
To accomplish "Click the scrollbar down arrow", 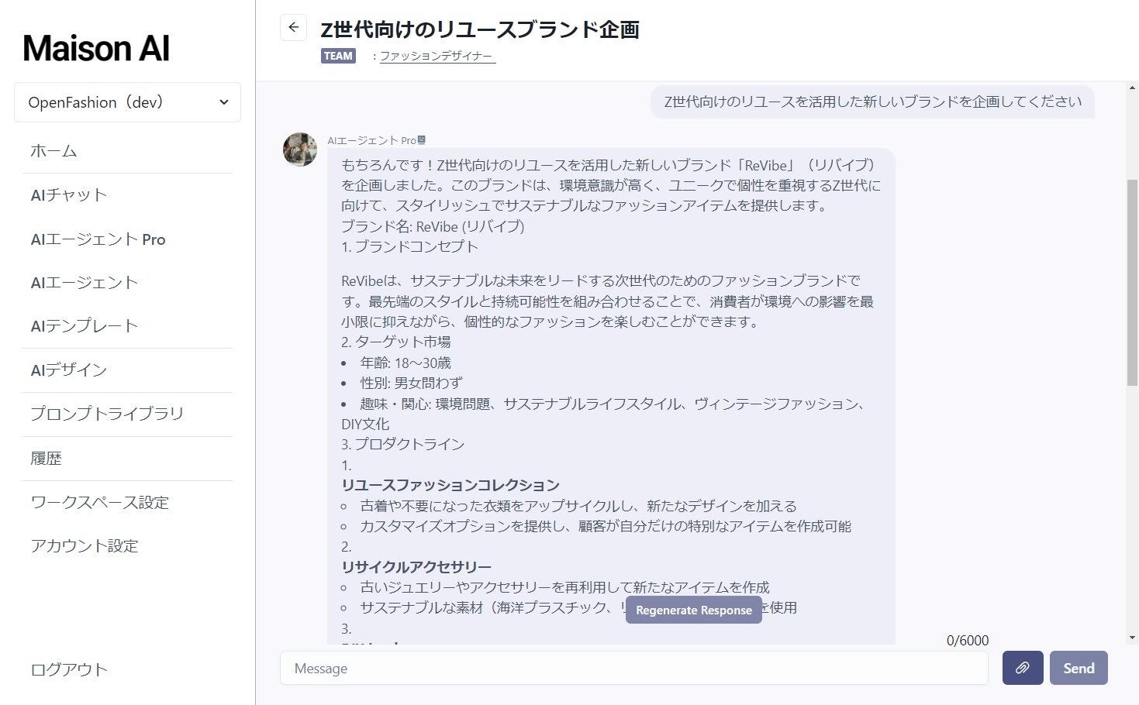I will 1132,638.
